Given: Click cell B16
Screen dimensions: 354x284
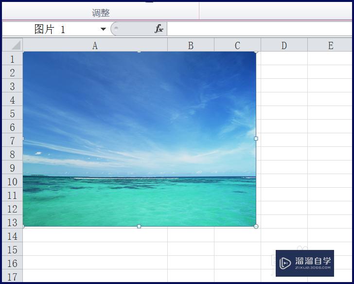Looking at the screenshot, I should pos(191,262).
